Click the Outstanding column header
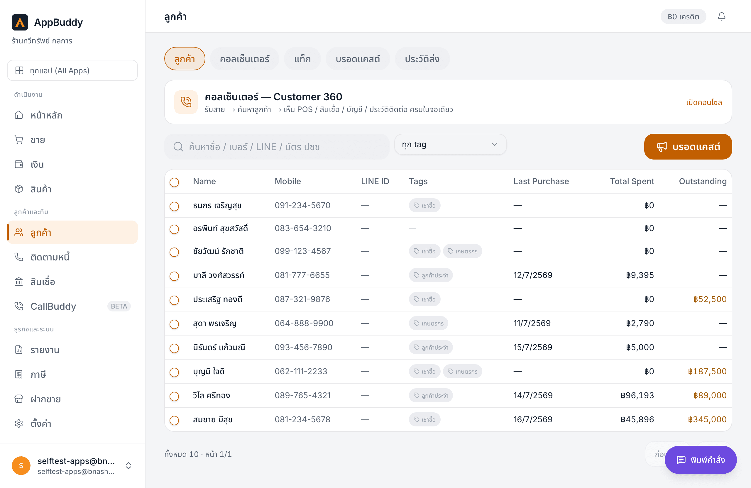 coord(703,181)
